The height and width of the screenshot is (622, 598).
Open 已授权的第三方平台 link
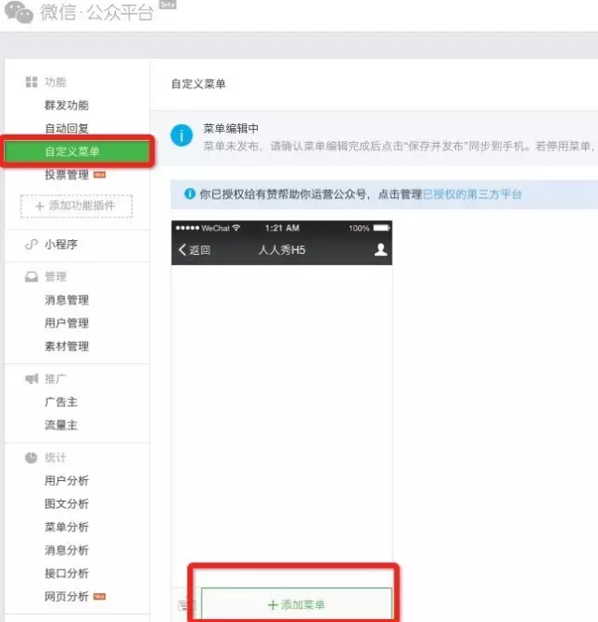pos(472,194)
